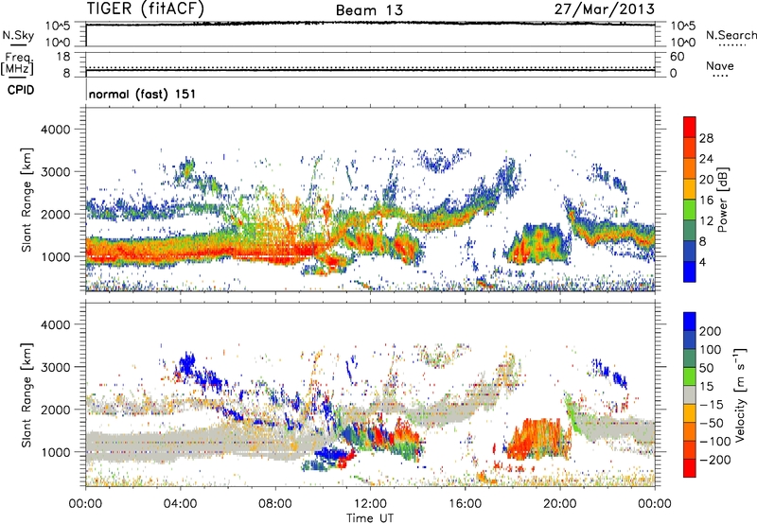Click the 'TIGER (fitACF)' plot title

[x=146, y=9]
